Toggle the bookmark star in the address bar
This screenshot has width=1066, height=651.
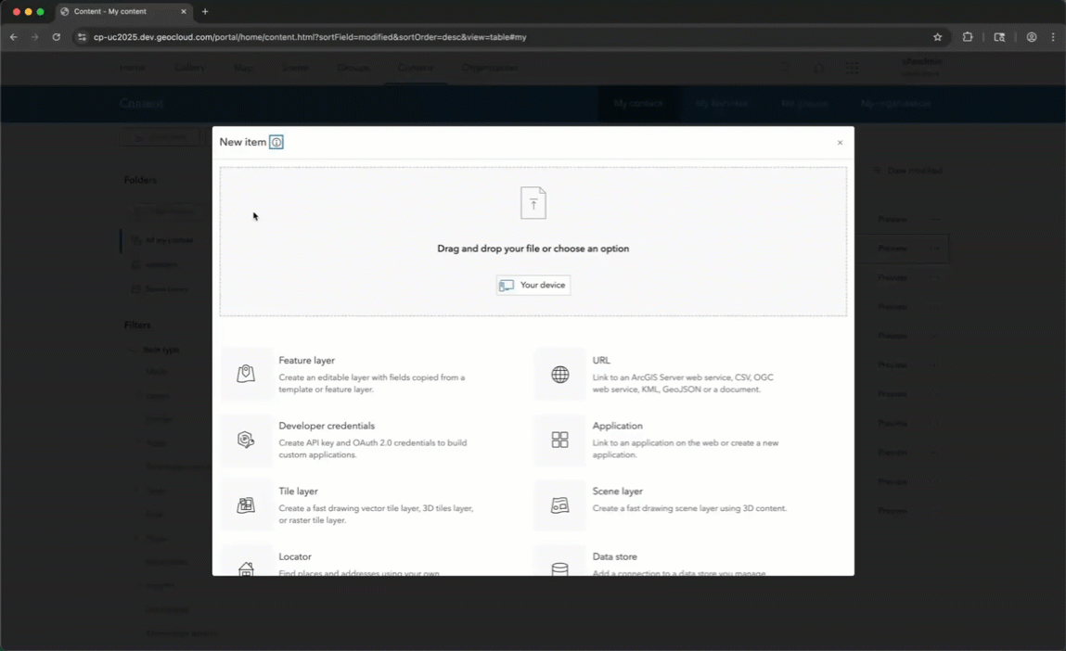point(937,37)
